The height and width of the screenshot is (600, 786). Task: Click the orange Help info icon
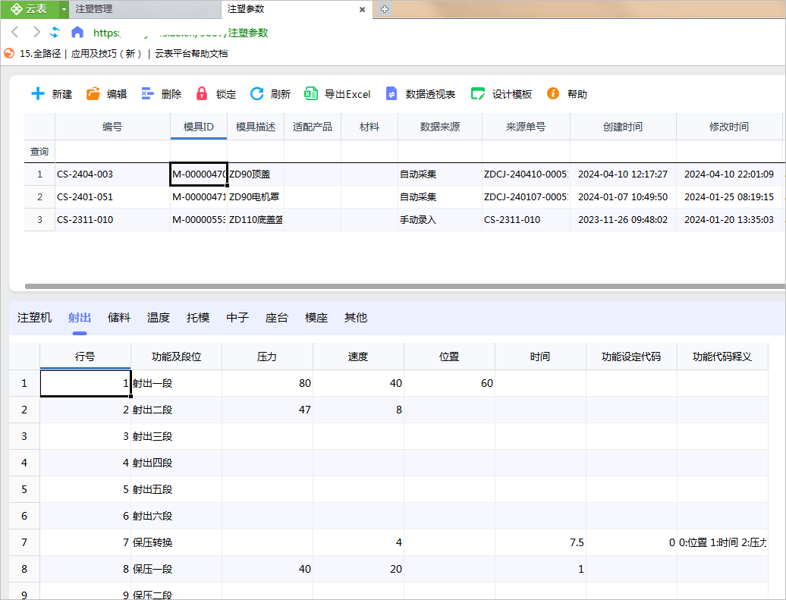pos(553,93)
